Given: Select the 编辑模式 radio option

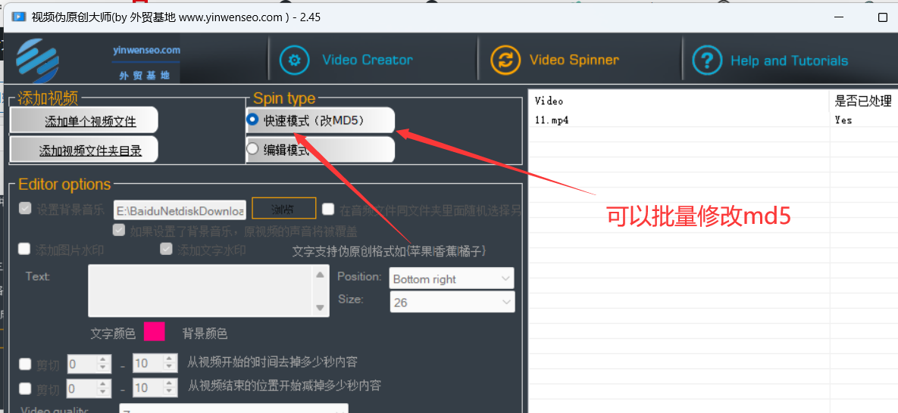Looking at the screenshot, I should point(253,149).
